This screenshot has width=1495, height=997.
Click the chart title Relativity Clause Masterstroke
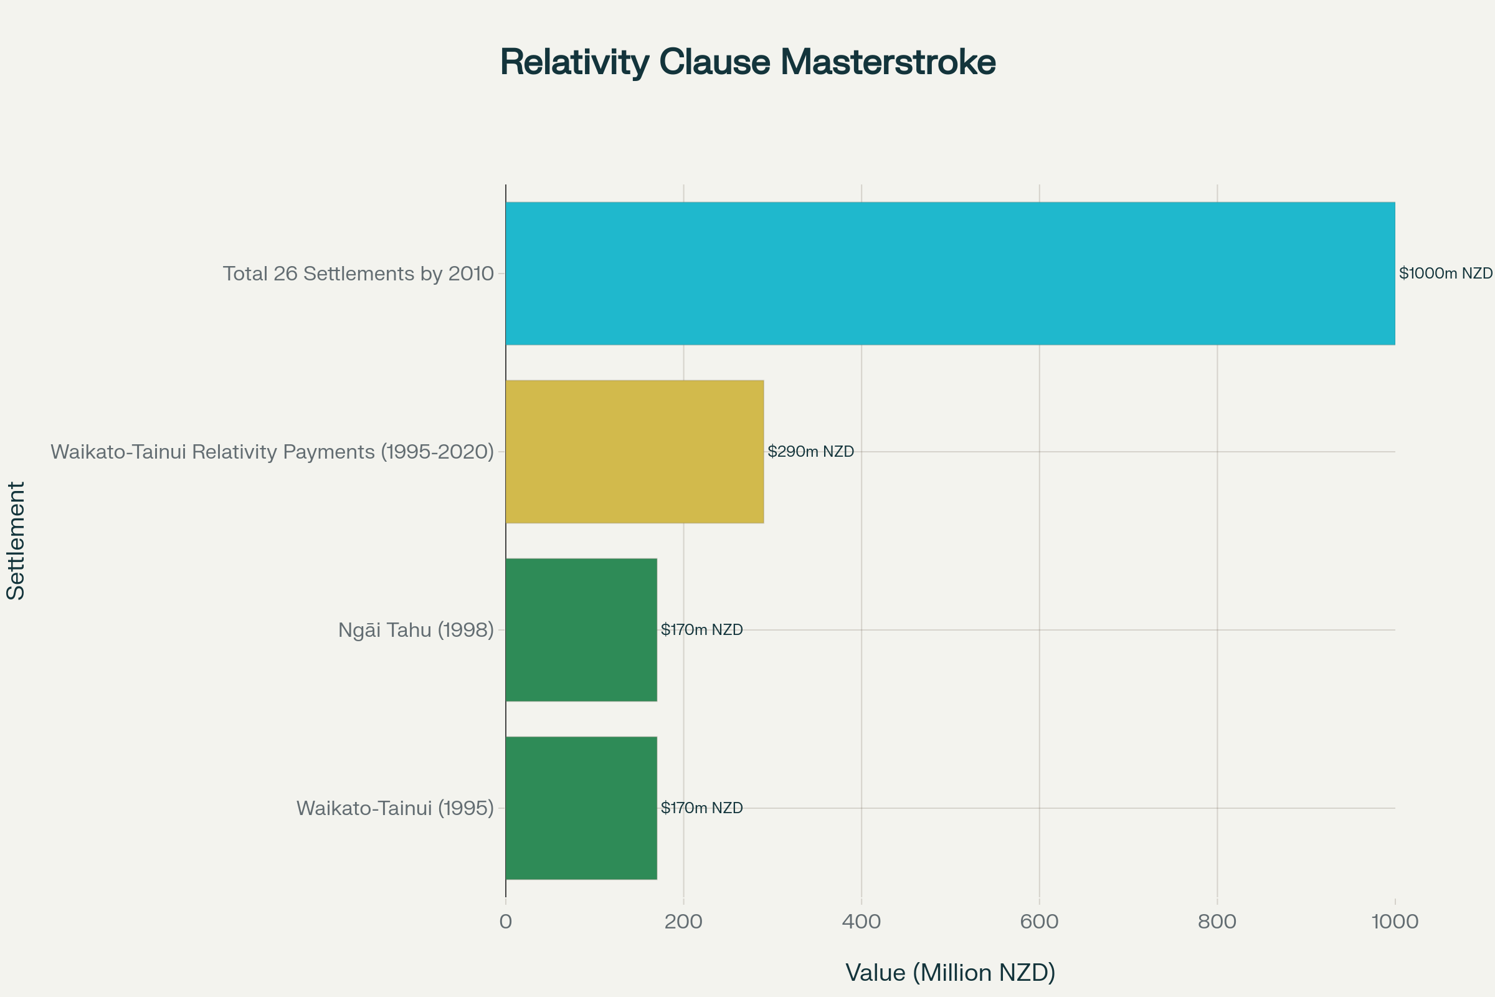(747, 62)
